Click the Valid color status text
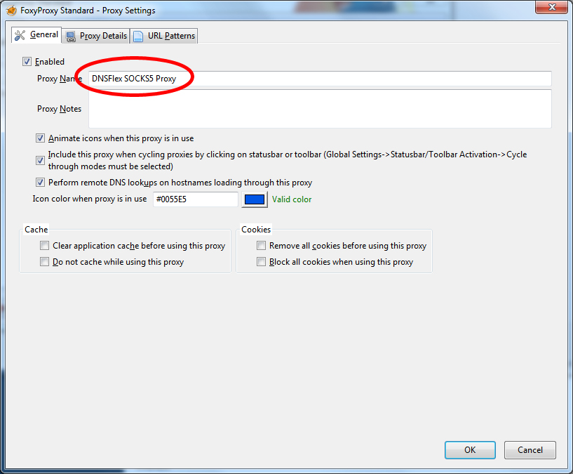The height and width of the screenshot is (474, 573). [292, 199]
